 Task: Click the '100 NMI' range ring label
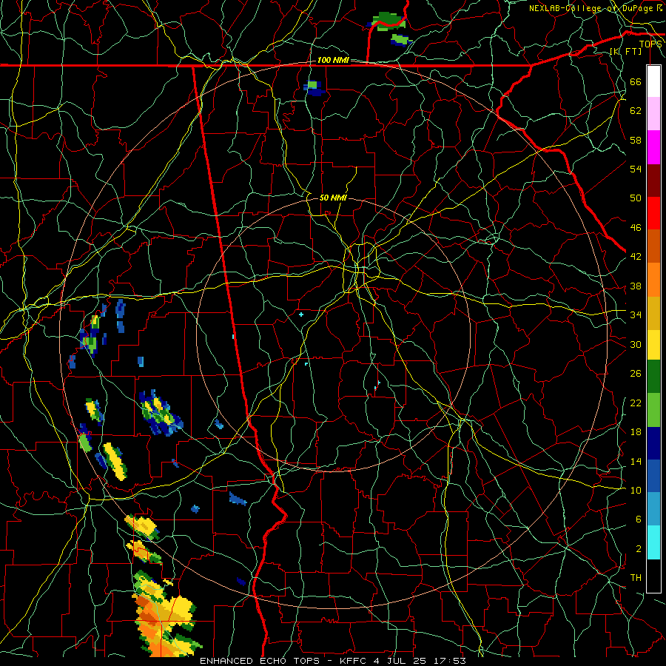[x=333, y=61]
